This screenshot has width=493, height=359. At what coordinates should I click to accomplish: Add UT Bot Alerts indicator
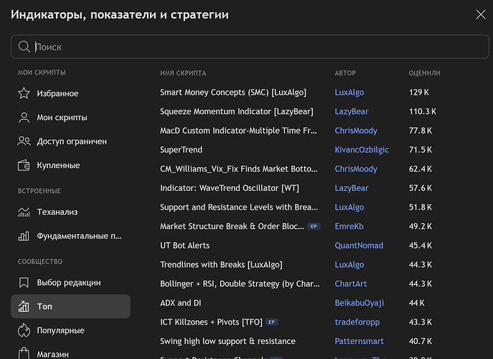click(184, 246)
